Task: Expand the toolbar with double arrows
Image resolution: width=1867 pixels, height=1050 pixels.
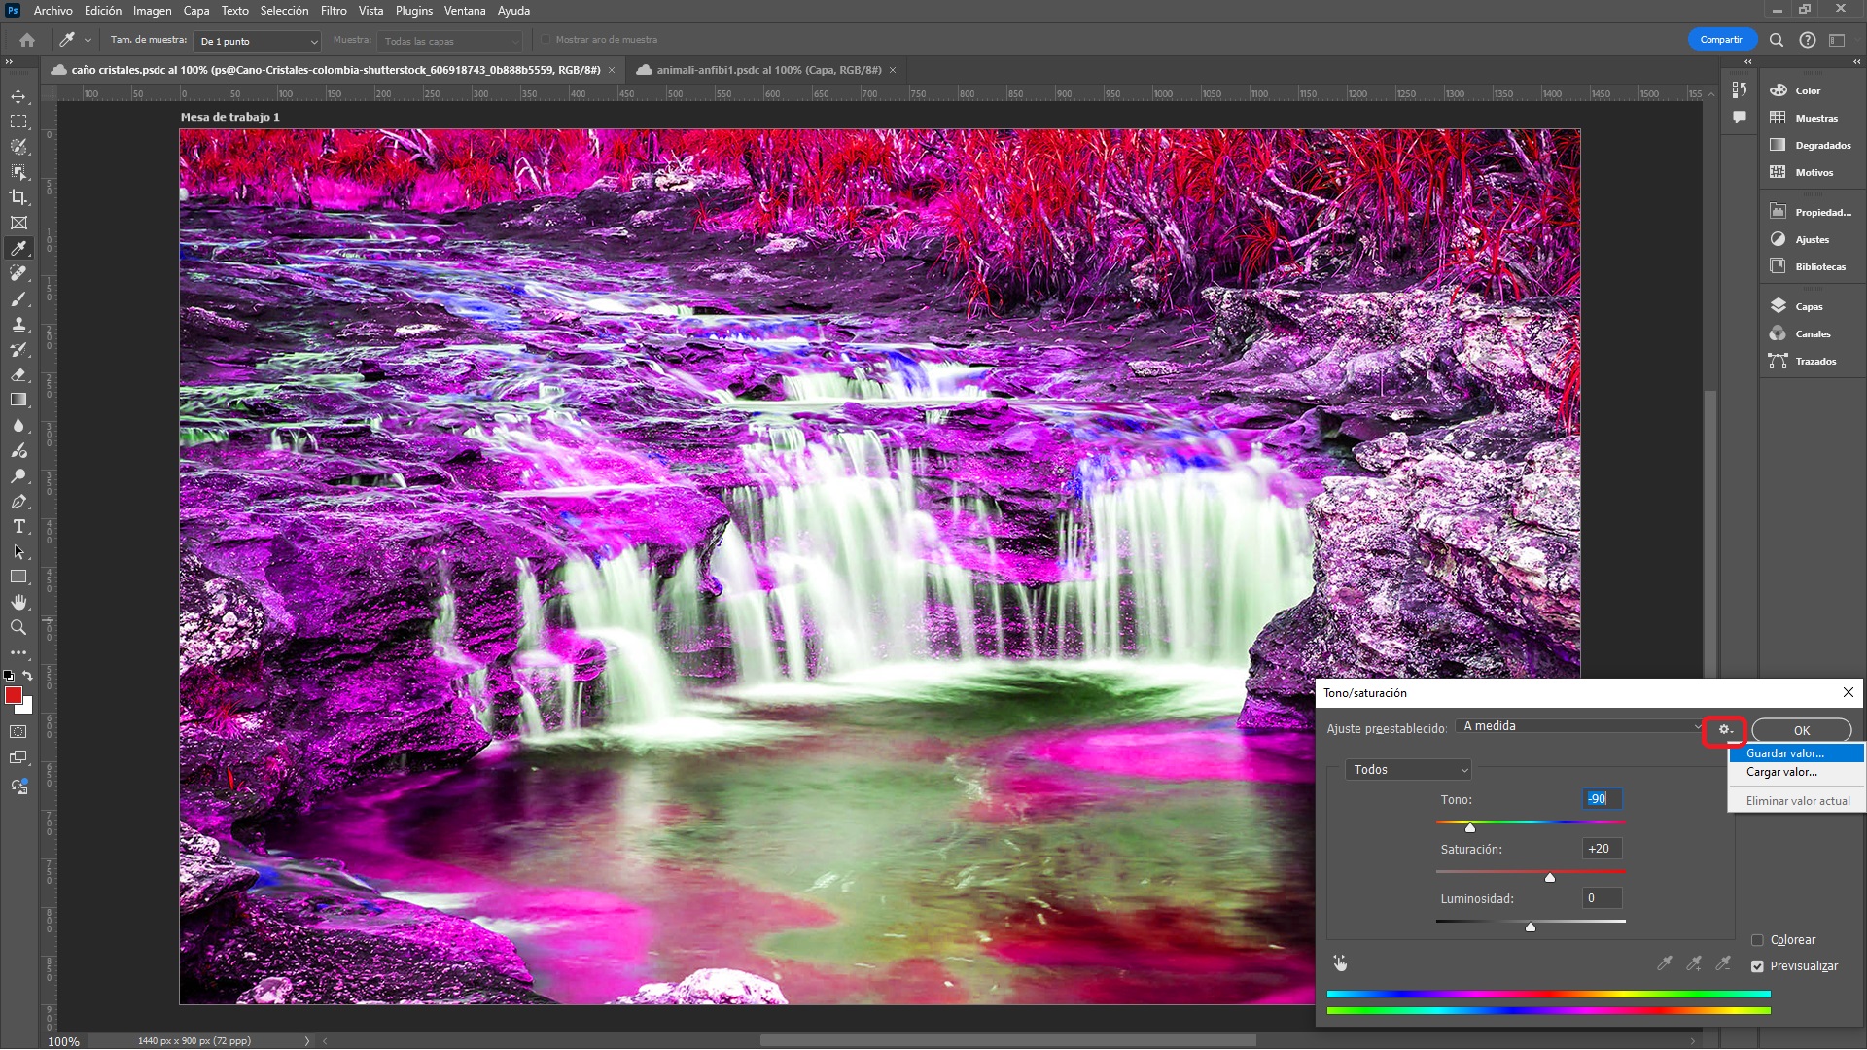Action: point(9,61)
